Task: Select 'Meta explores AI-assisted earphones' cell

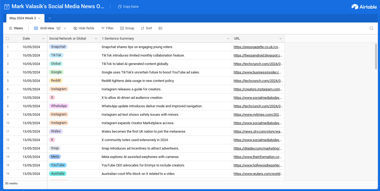Action: click(x=166, y=157)
